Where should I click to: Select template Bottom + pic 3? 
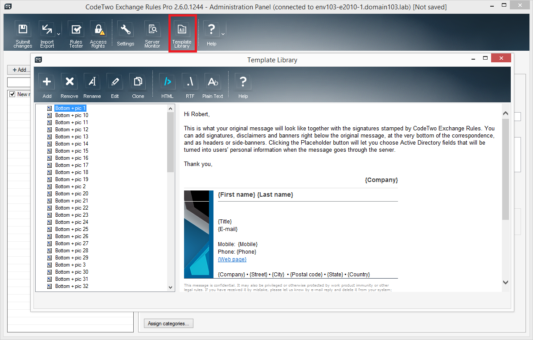70,265
